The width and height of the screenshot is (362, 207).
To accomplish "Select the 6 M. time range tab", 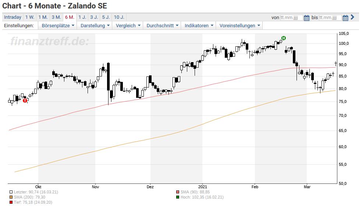I will click(x=70, y=17).
